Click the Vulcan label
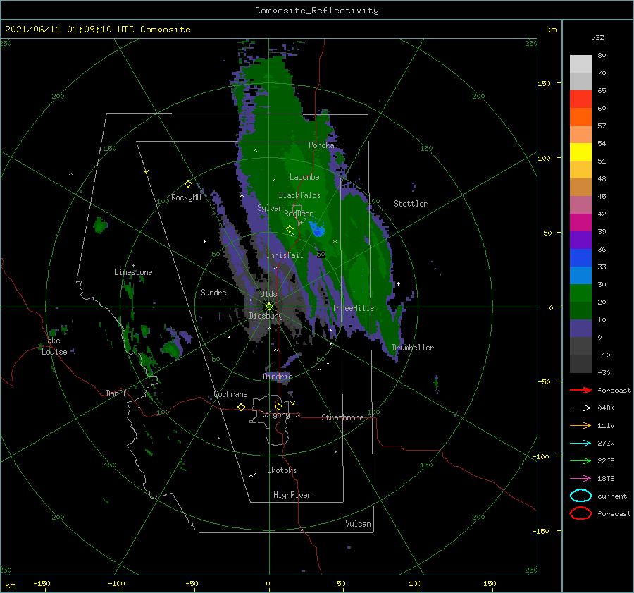 pos(359,524)
